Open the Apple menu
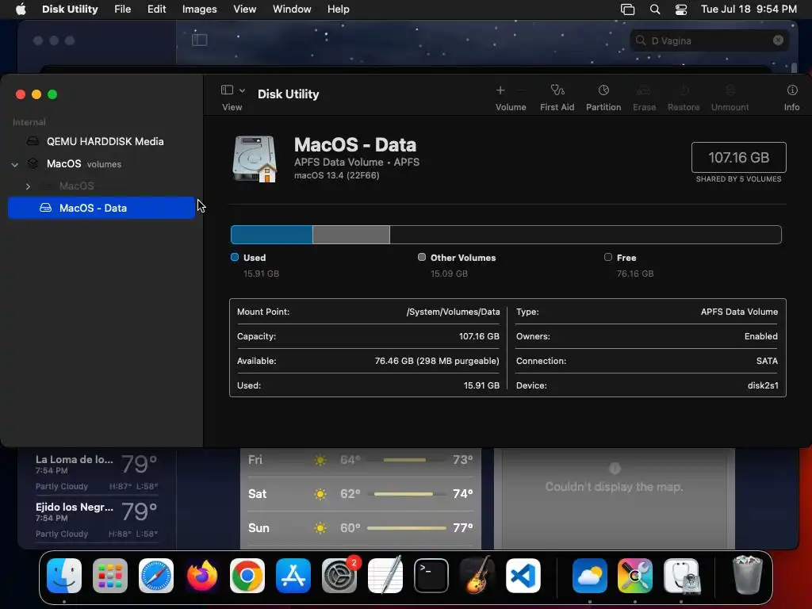The image size is (812, 609). (x=21, y=10)
